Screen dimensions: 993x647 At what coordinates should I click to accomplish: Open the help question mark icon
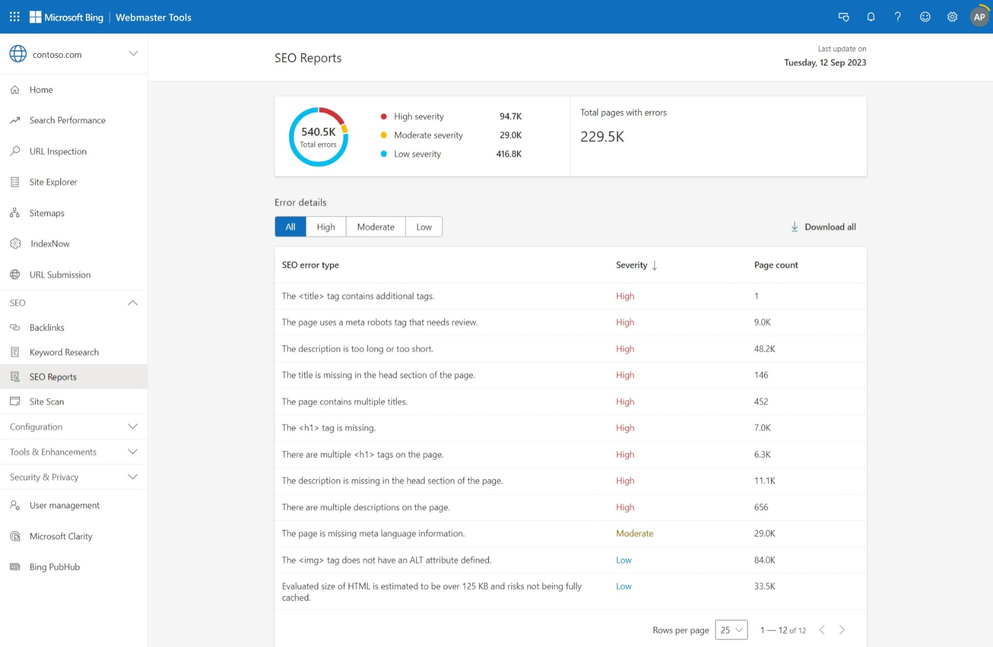(x=898, y=17)
